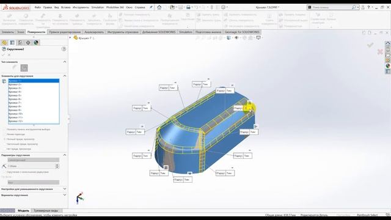
Task: Select Частичный предв. просмотр option
Action: (x=4, y=144)
